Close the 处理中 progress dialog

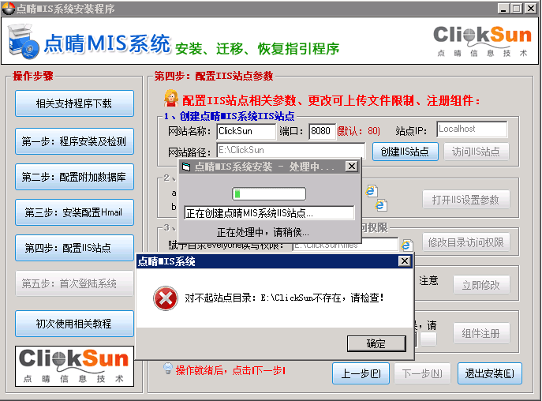(352, 167)
